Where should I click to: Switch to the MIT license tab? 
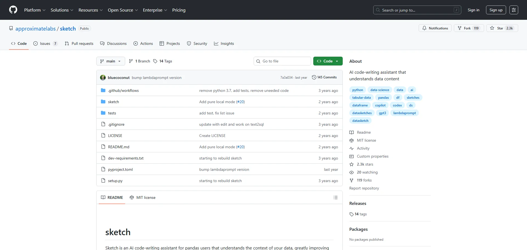[x=142, y=197]
